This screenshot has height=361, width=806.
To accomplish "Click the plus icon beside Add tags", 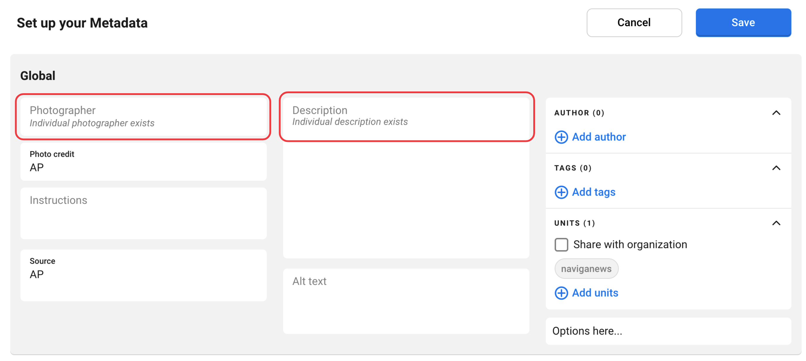I will click(561, 192).
